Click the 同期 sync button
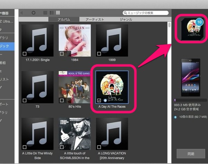 click(x=191, y=154)
